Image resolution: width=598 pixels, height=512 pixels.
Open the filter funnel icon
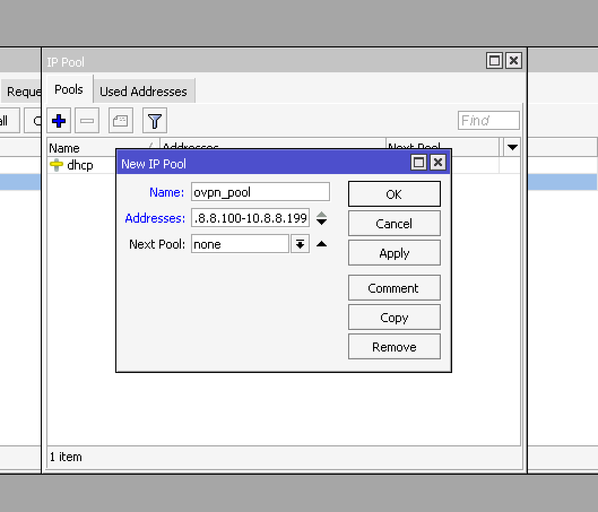[154, 120]
